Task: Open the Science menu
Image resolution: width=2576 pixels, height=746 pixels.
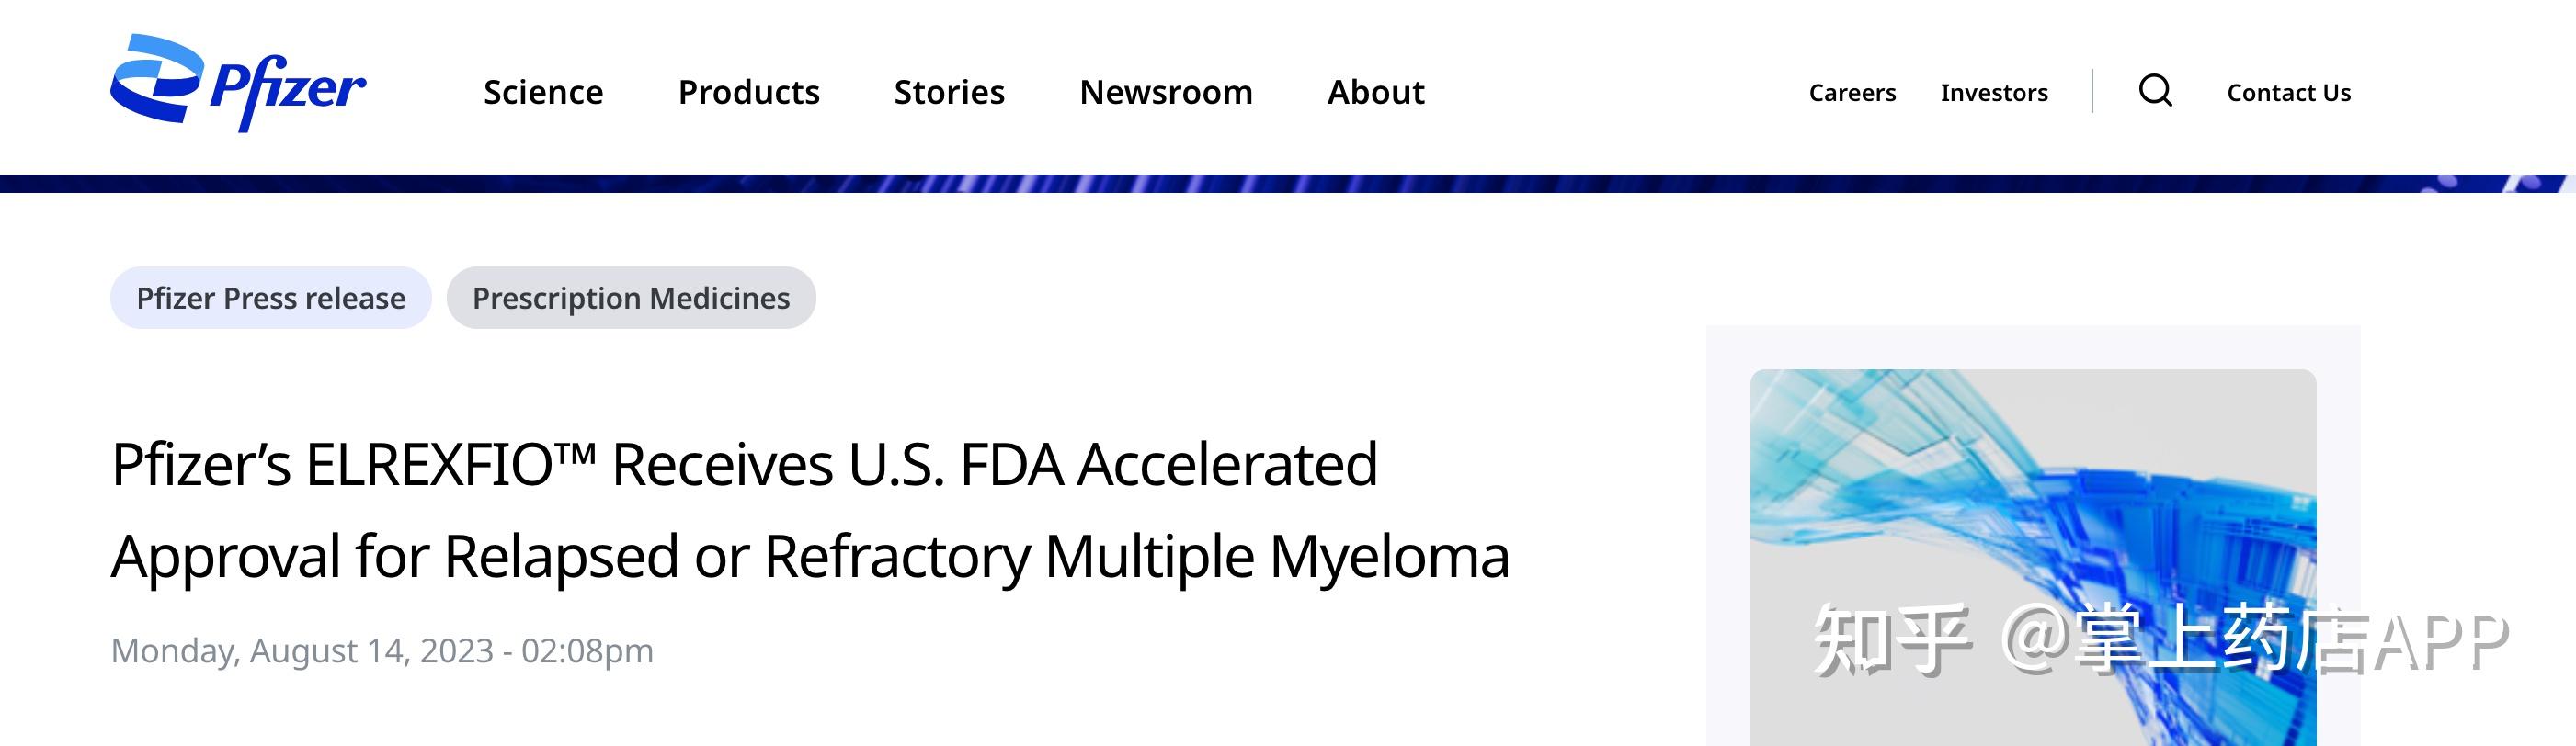Action: point(543,92)
